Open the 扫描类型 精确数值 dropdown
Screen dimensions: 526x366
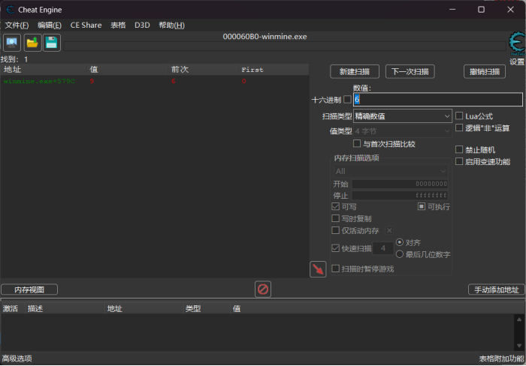pyautogui.click(x=403, y=116)
